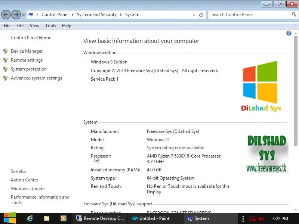This screenshot has height=224, width=299.
Task: Click the scrollbar down arrow
Action: coord(296,210)
